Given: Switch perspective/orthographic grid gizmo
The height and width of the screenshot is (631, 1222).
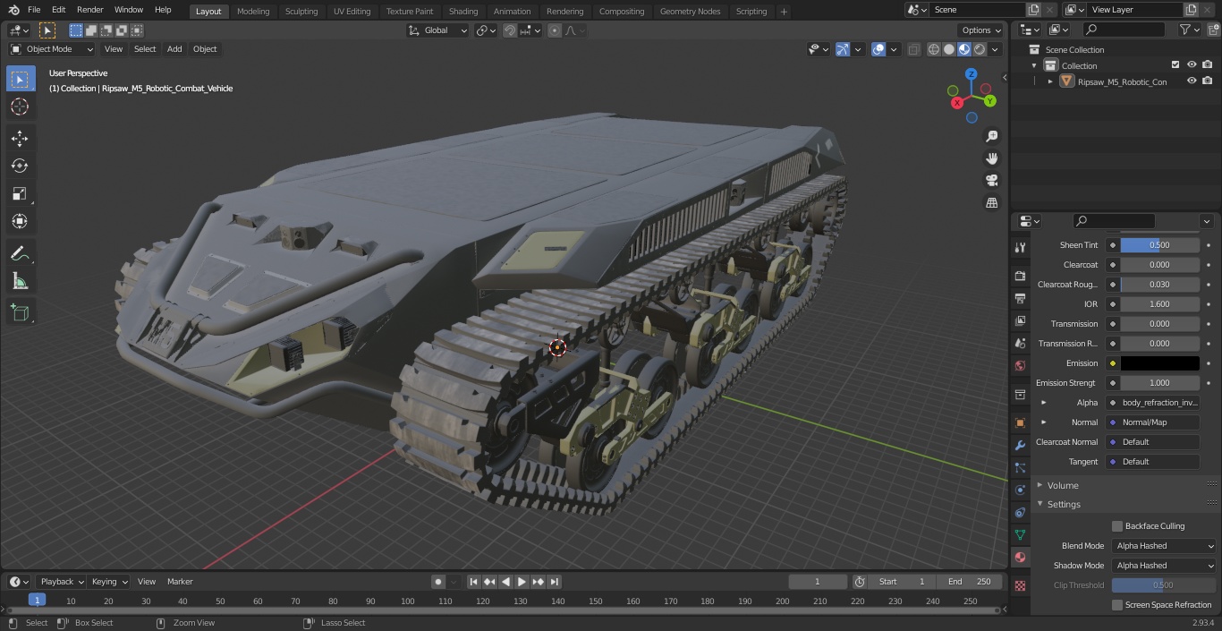Looking at the screenshot, I should [x=992, y=203].
